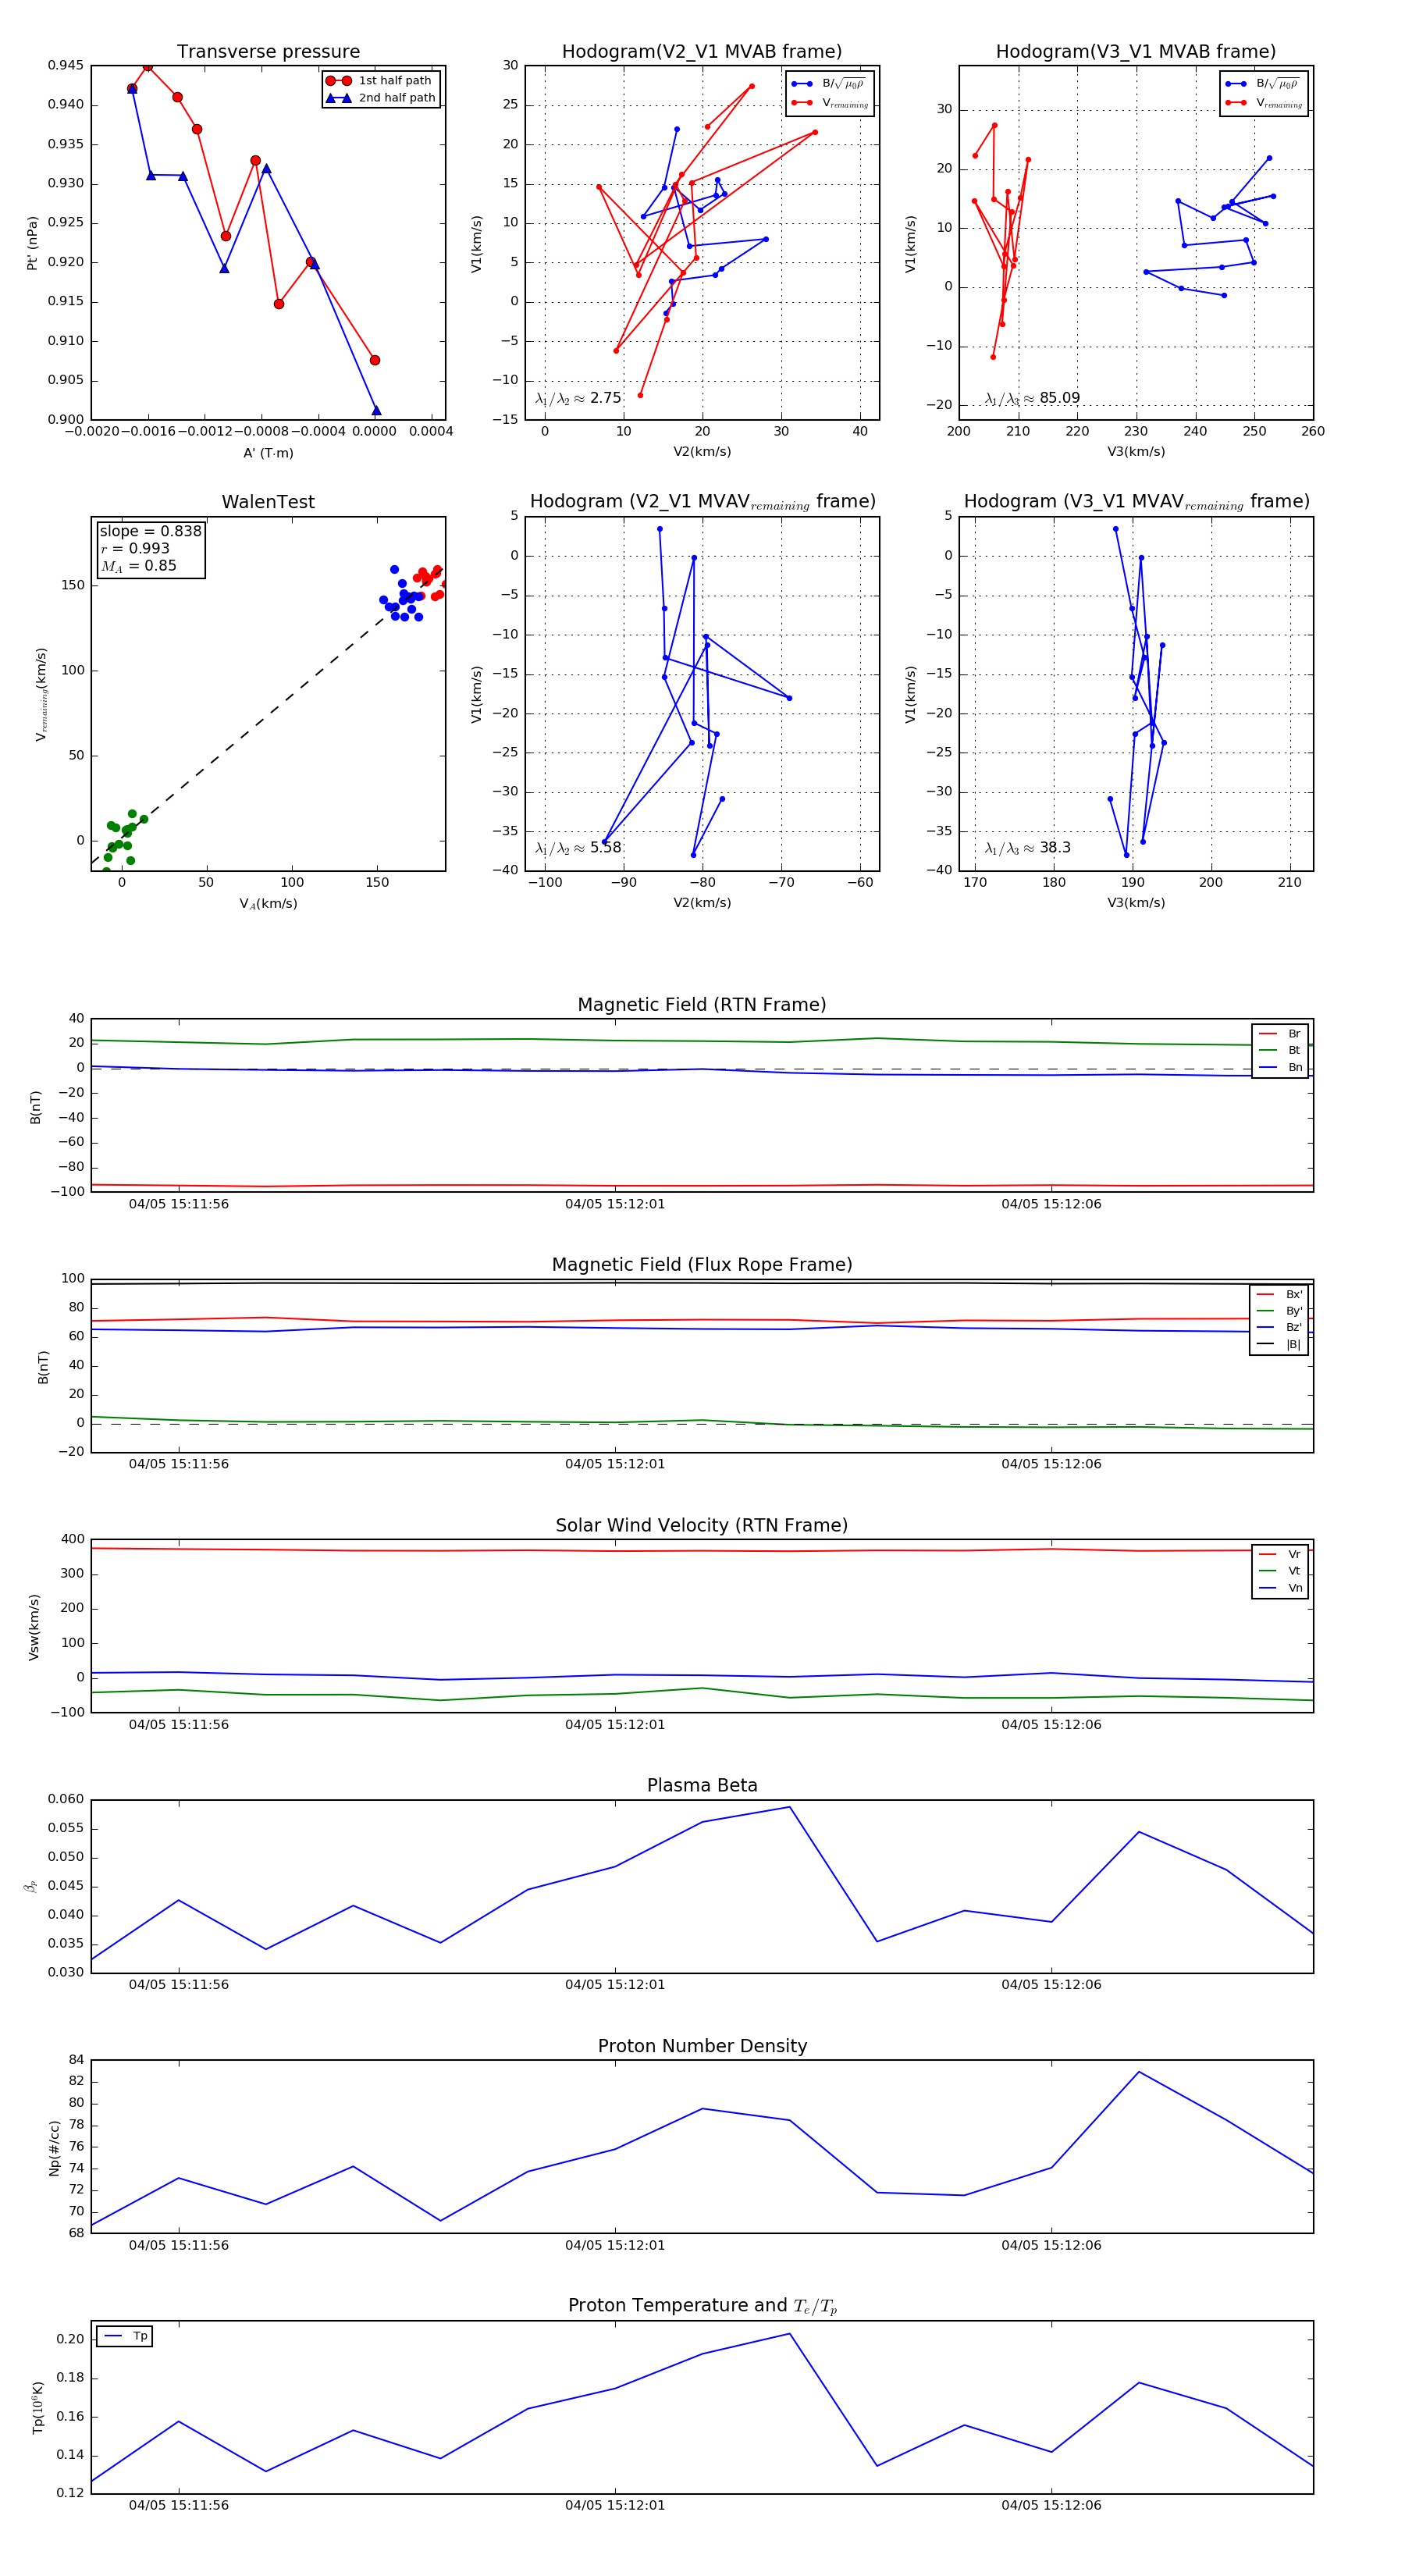Click the "Pt' (nPa)" y-axis label
The image size is (1405, 2576).
coord(32,243)
